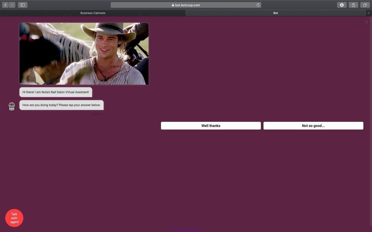Click the Share icon in the toolbar

point(353,5)
